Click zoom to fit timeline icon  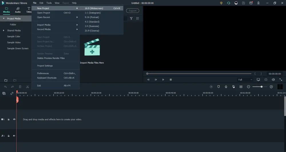pos(241,87)
